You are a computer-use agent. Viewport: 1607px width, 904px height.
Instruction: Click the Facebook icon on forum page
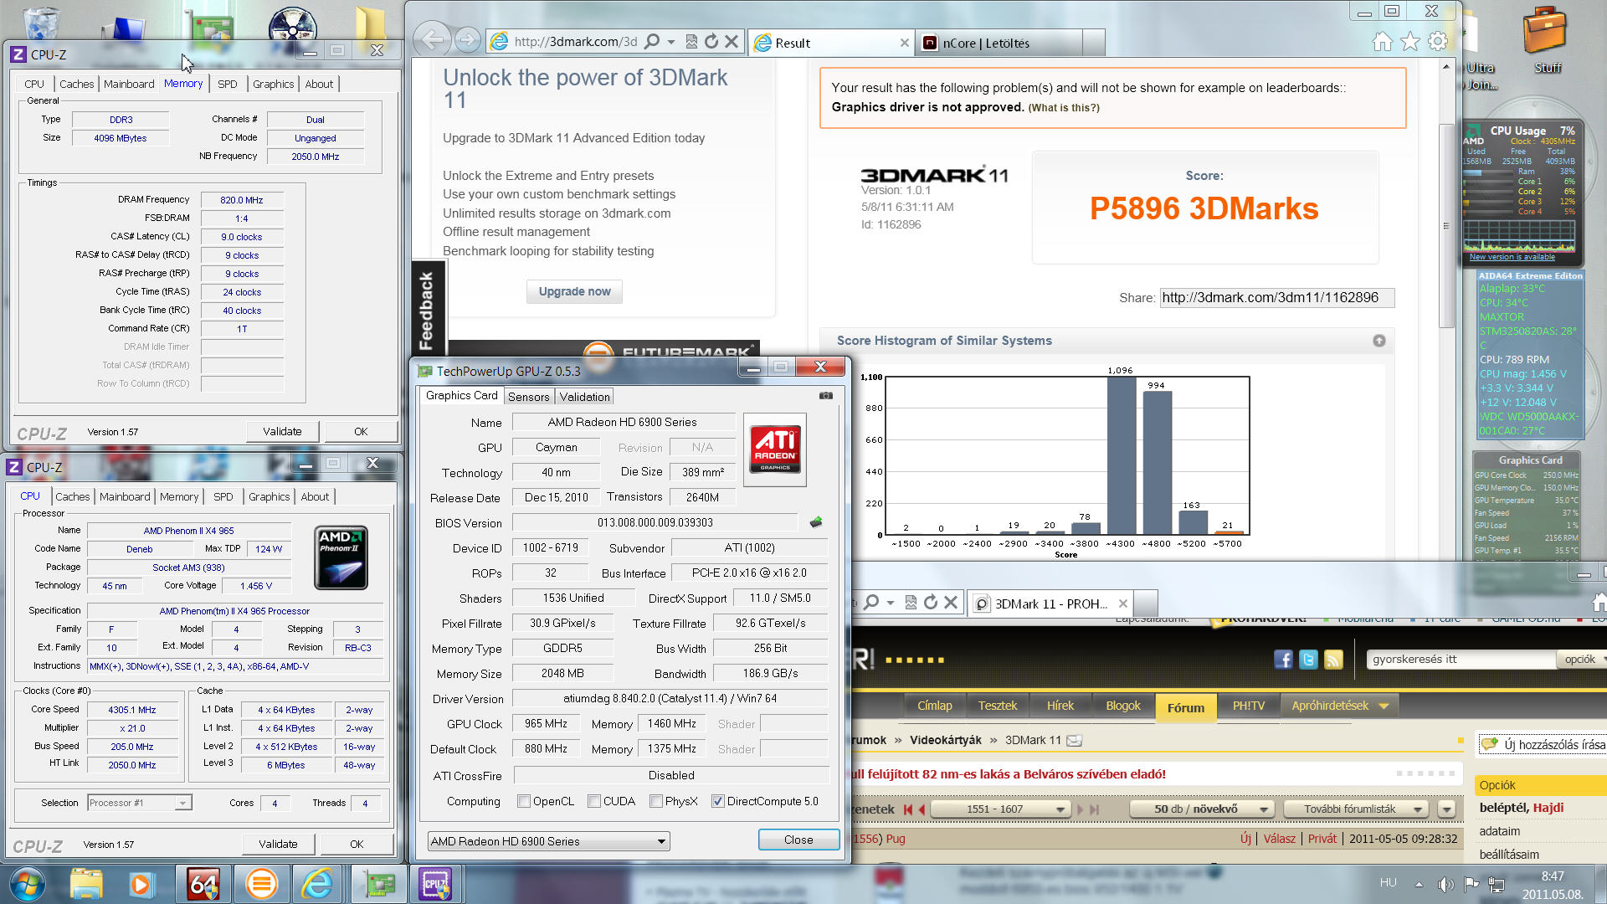(1283, 660)
